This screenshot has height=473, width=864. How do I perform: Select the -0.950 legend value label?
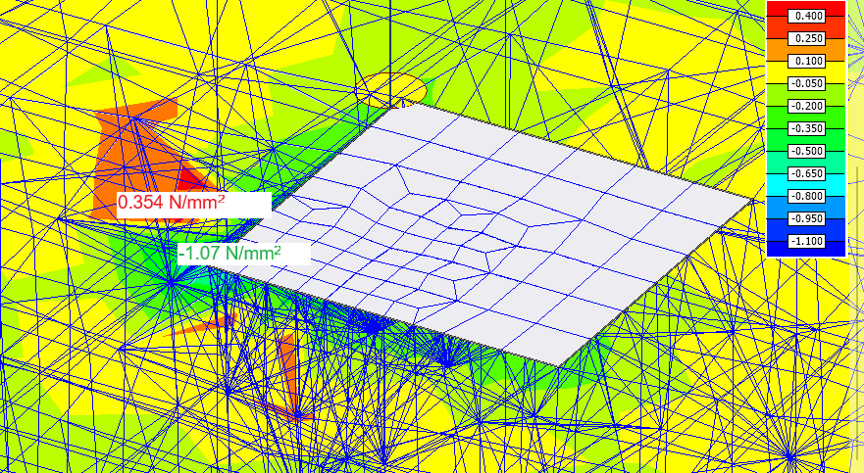(x=808, y=218)
